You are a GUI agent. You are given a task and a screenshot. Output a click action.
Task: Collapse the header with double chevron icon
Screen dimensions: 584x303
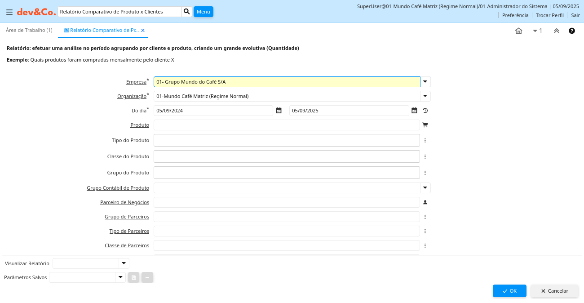click(x=557, y=31)
